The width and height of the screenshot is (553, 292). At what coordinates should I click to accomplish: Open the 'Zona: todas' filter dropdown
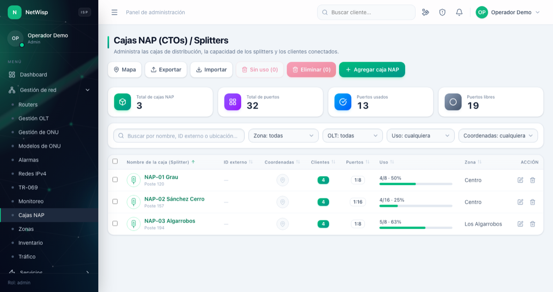[x=283, y=136]
